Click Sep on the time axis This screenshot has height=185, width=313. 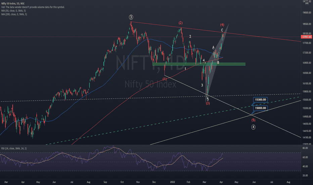click(105, 182)
